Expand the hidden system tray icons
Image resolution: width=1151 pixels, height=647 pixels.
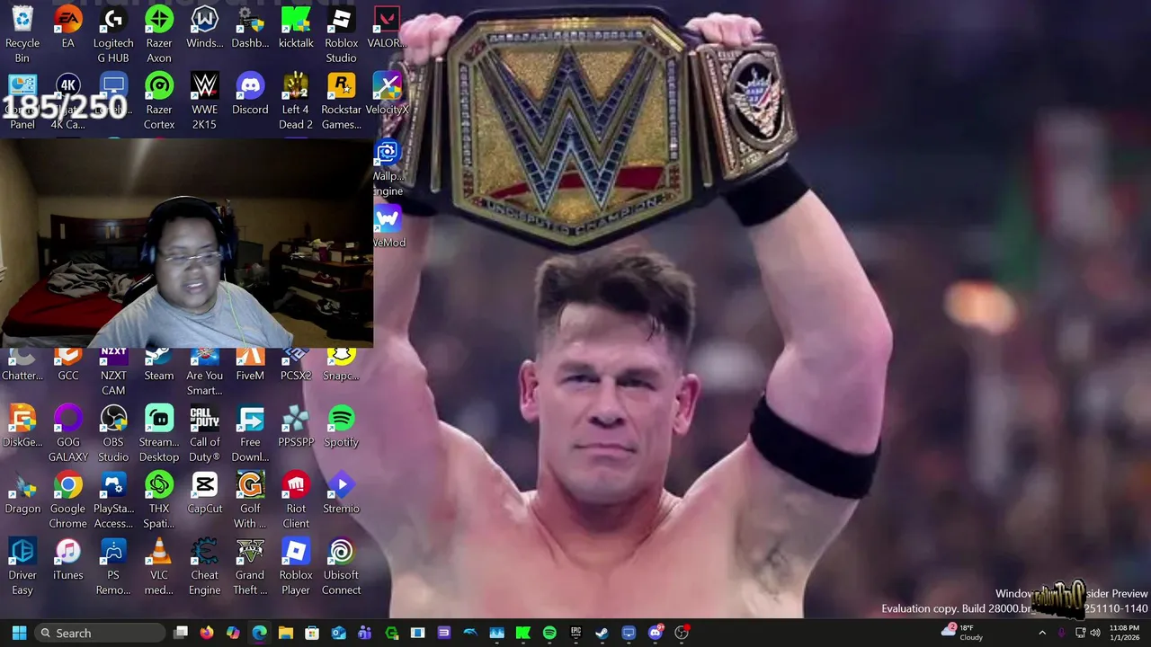(1042, 633)
